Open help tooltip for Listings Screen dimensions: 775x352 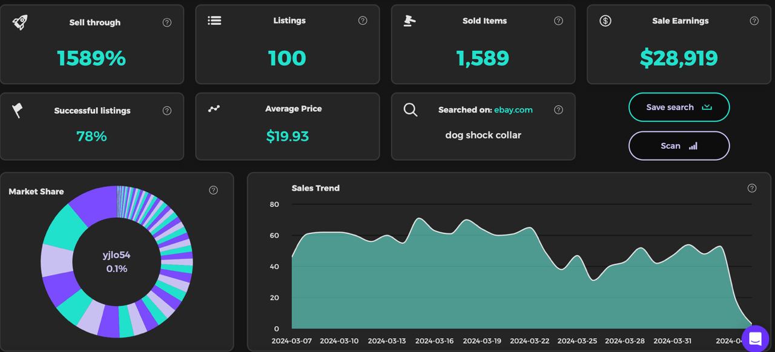tap(363, 21)
